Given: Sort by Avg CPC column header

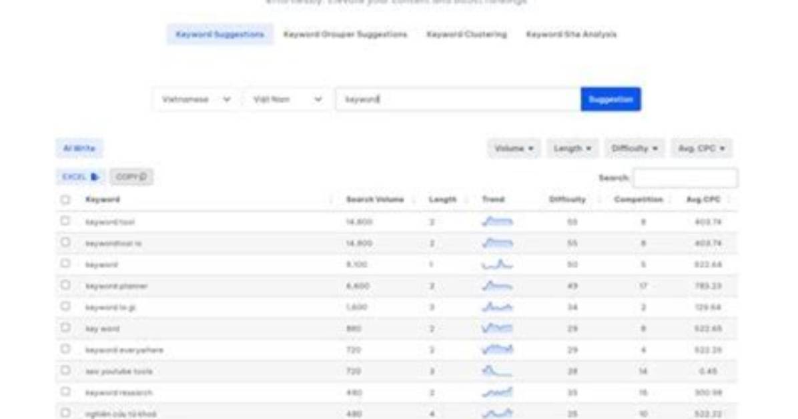Looking at the screenshot, I should coord(703,199).
